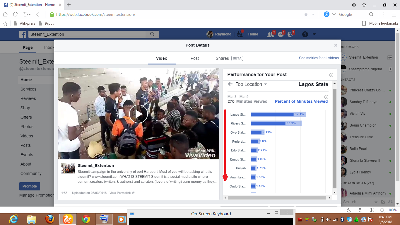Click the performance panel vertical scrollbar
The image size is (400, 225).
pyautogui.click(x=335, y=138)
